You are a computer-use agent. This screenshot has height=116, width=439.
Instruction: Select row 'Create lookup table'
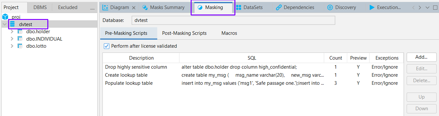tap(253, 75)
